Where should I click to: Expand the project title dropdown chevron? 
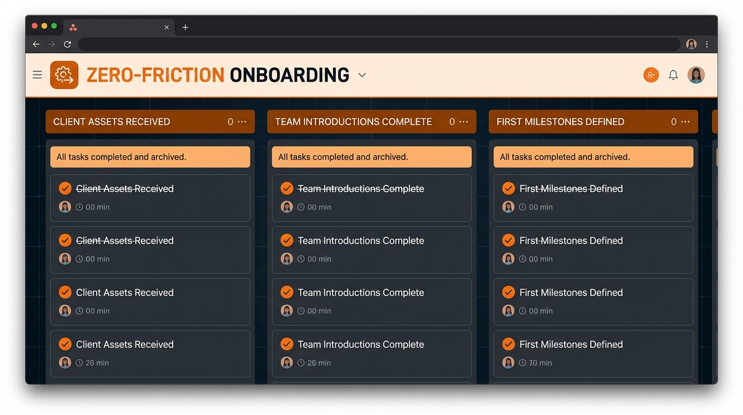(x=362, y=75)
